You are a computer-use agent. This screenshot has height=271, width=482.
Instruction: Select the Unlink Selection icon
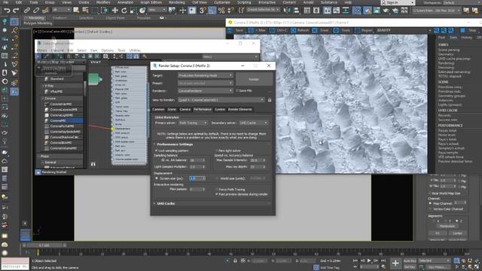36,10
